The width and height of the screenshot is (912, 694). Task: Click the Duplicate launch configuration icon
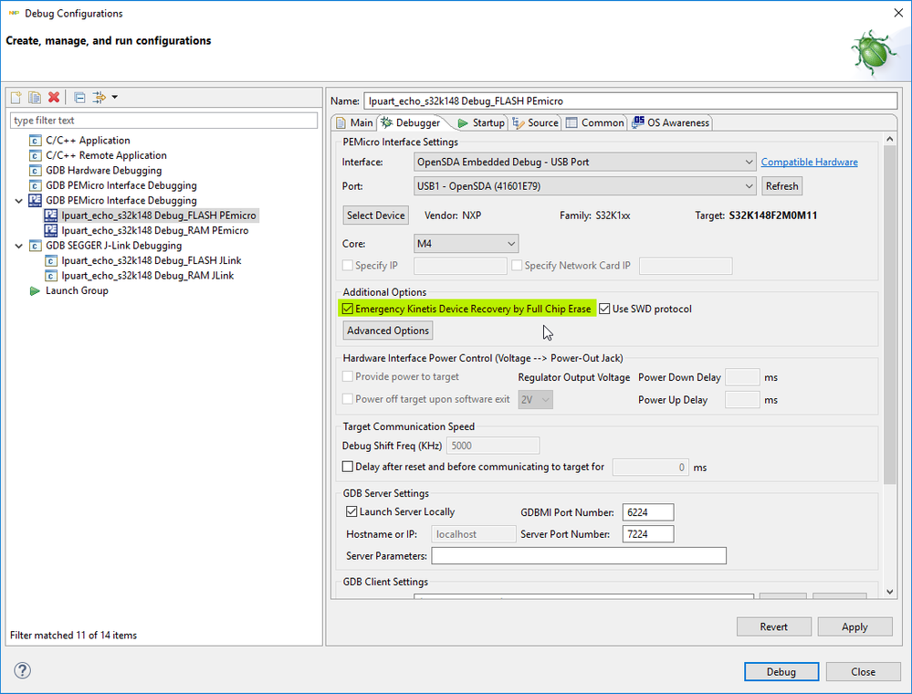pyautogui.click(x=35, y=97)
